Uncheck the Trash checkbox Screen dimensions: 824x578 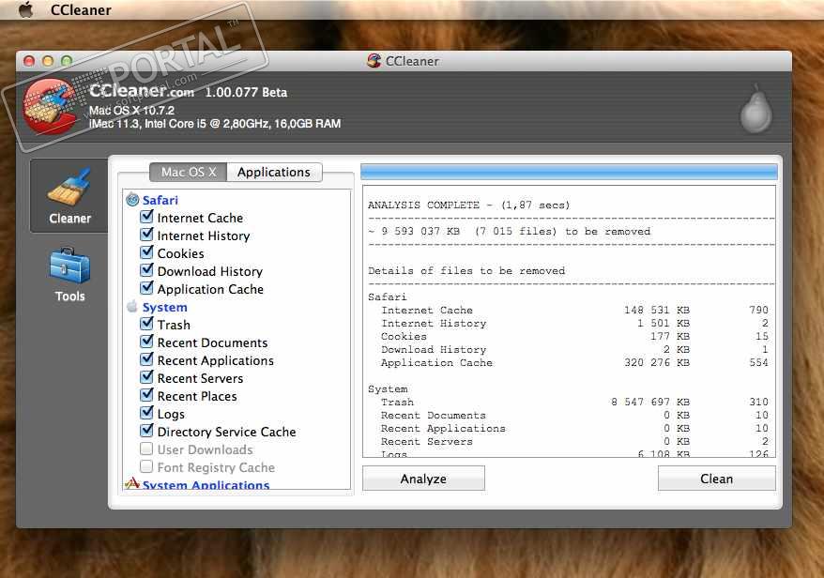[x=146, y=324]
